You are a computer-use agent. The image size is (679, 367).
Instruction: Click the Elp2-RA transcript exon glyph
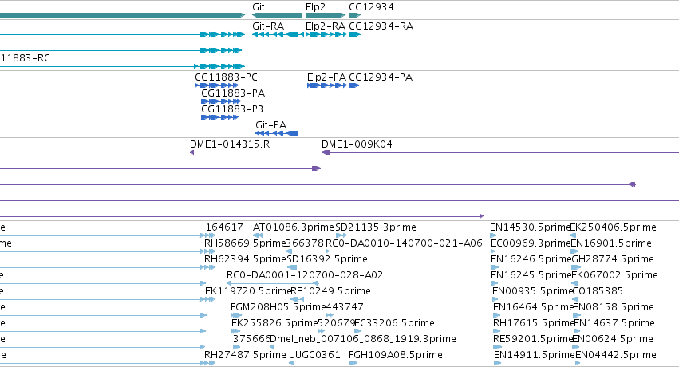pos(326,34)
